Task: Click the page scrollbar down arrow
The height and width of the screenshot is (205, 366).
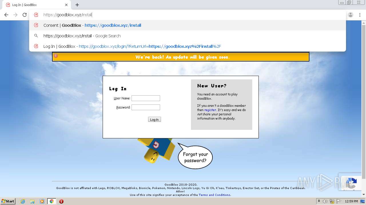Action: pyautogui.click(x=364, y=194)
